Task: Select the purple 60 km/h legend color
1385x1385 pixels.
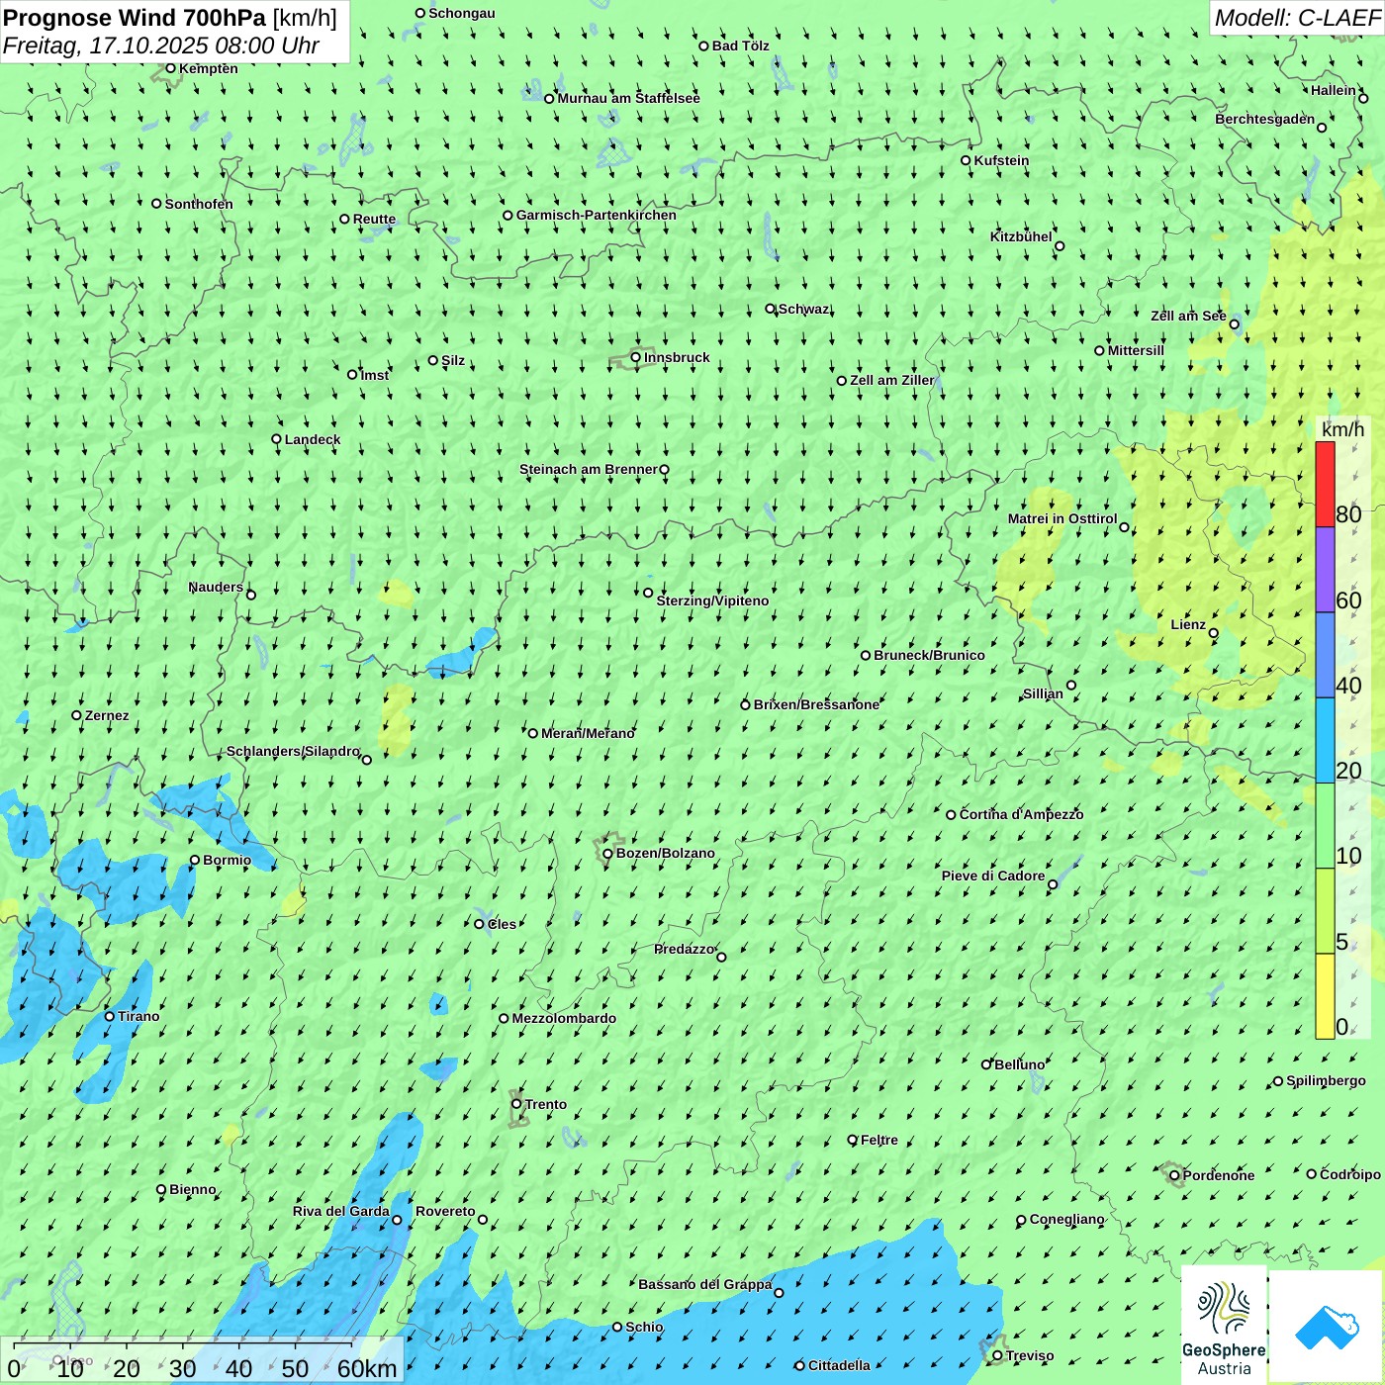Action: (x=1325, y=570)
